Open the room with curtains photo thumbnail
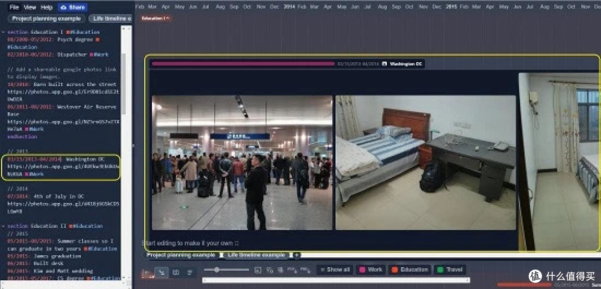 pyautogui.click(x=559, y=162)
